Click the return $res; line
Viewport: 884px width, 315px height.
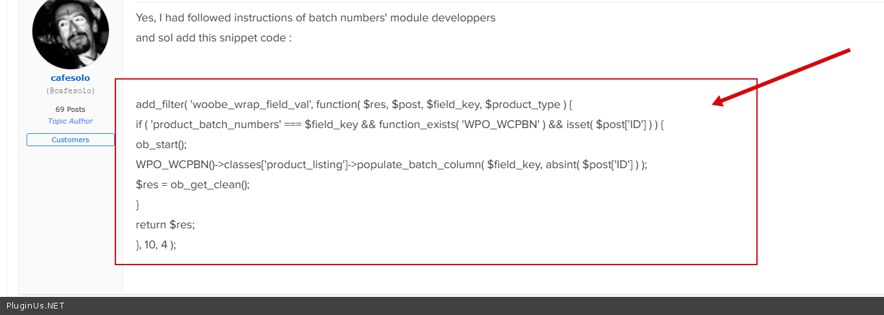click(165, 224)
